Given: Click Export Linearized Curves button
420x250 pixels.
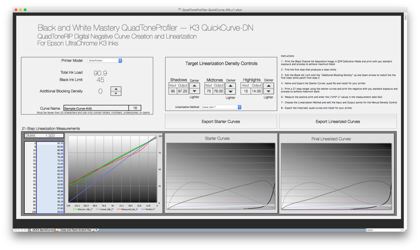Looking at the screenshot, I should [x=338, y=121].
